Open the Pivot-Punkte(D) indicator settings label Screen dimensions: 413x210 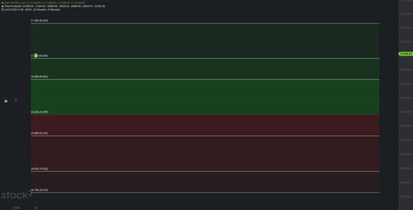coord(13,6)
